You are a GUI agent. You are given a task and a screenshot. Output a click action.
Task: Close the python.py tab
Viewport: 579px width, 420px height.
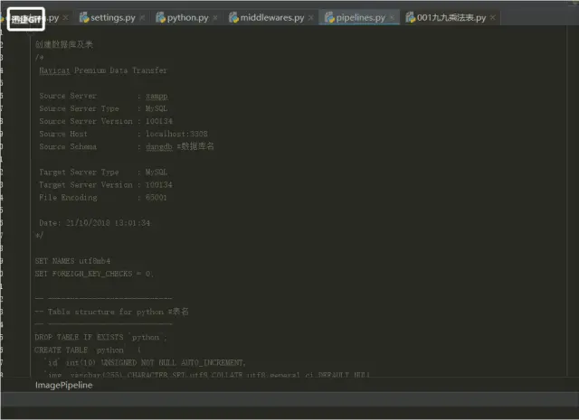(x=215, y=18)
